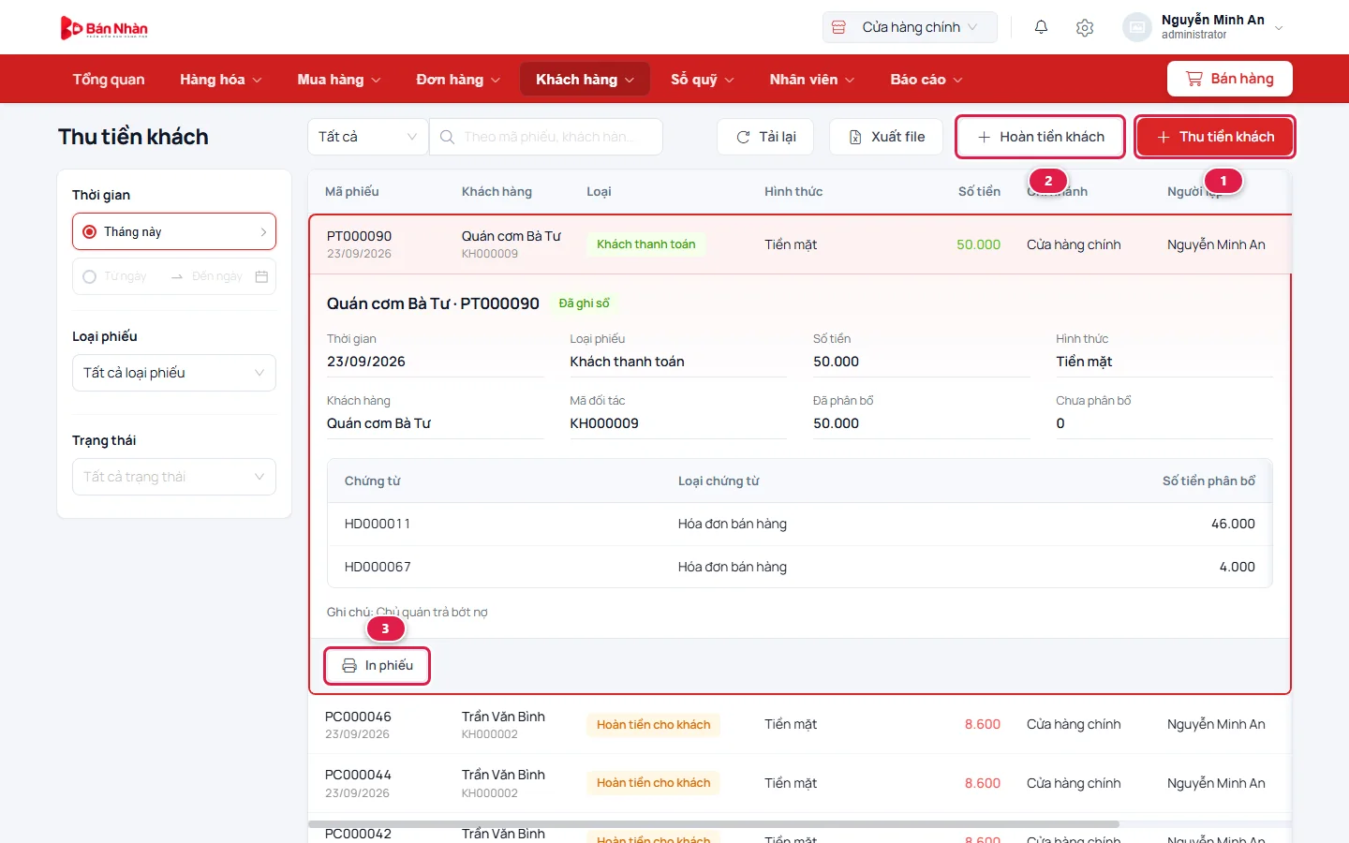1349x843 pixels.
Task: Open the Mua hàng menu
Action: click(x=339, y=80)
